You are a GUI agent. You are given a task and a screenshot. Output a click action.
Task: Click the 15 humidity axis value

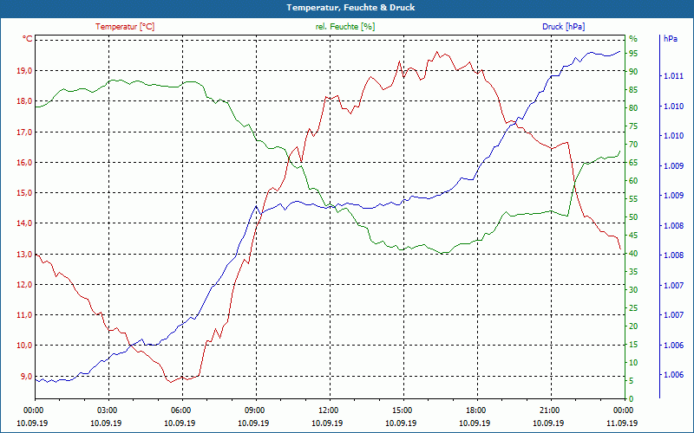pos(633,345)
